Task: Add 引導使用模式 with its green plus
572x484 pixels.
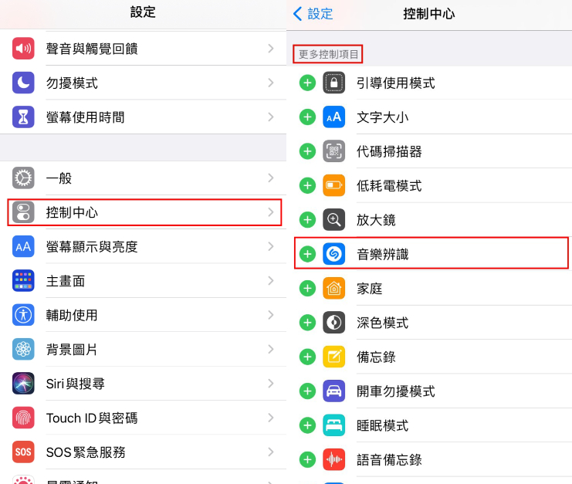Action: 307,83
